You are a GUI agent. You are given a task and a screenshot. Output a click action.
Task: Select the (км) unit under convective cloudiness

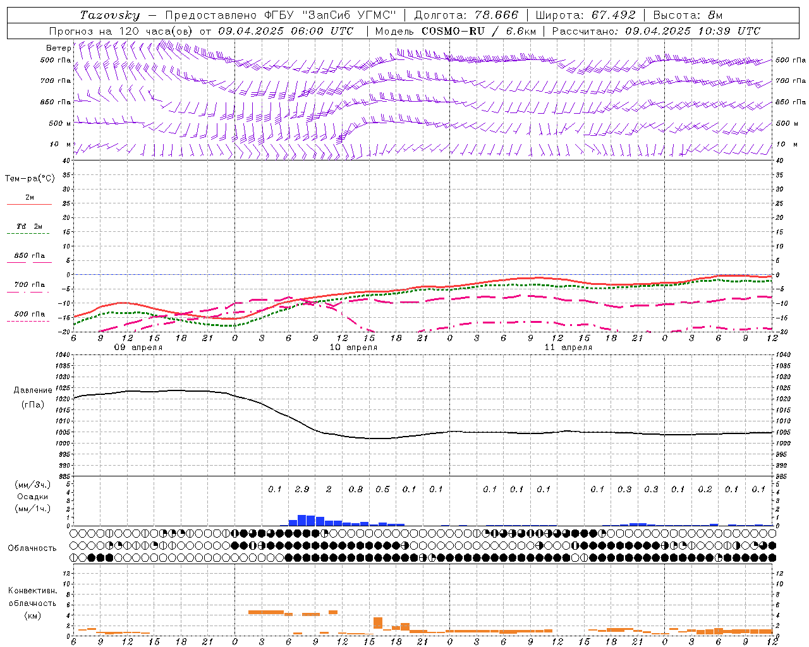click(32, 615)
